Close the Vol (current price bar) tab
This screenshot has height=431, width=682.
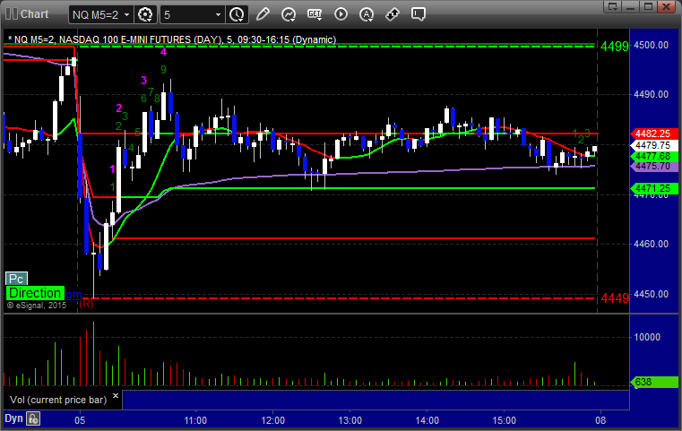click(x=116, y=396)
